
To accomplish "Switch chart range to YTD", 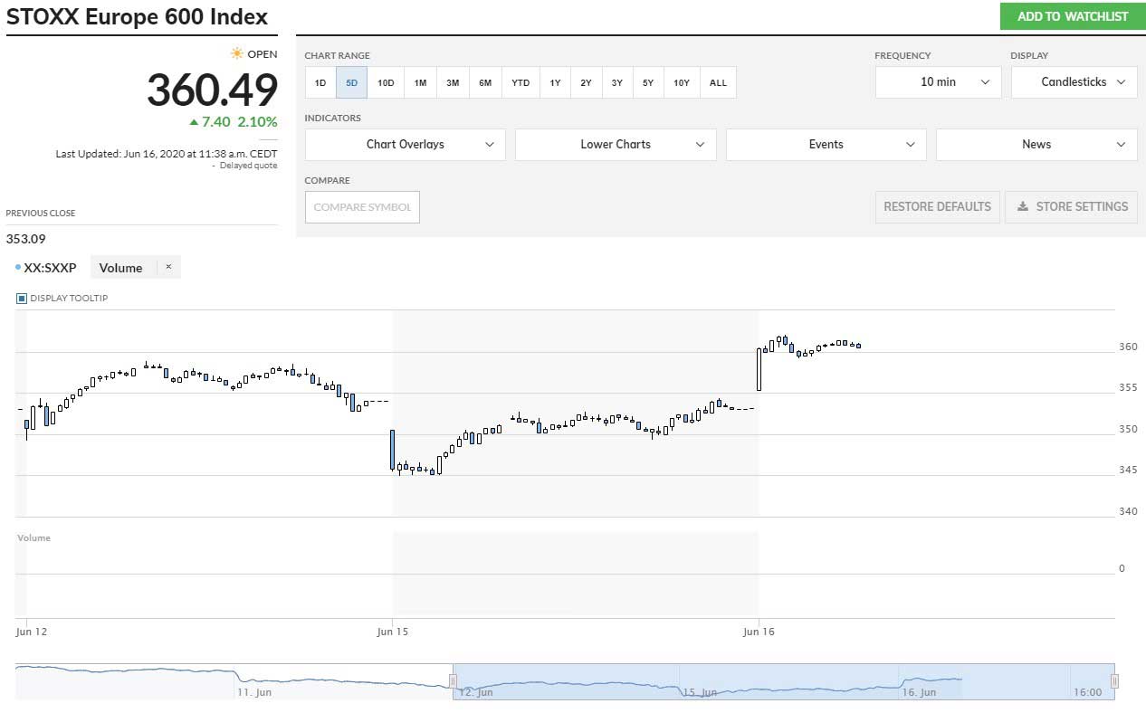I will point(520,82).
